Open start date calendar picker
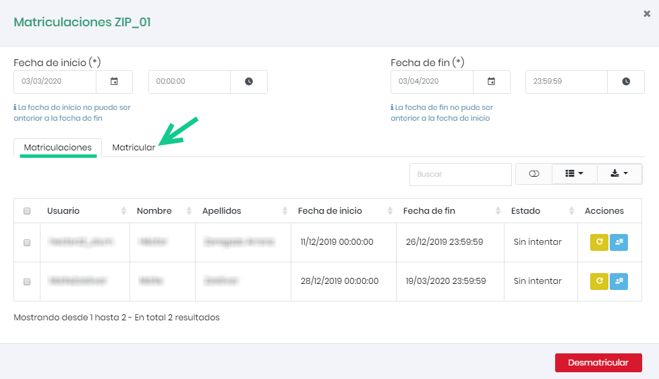 [x=114, y=82]
